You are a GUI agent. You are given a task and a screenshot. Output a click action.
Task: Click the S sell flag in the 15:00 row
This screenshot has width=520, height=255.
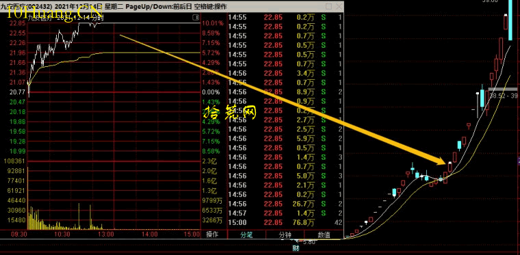click(x=324, y=223)
